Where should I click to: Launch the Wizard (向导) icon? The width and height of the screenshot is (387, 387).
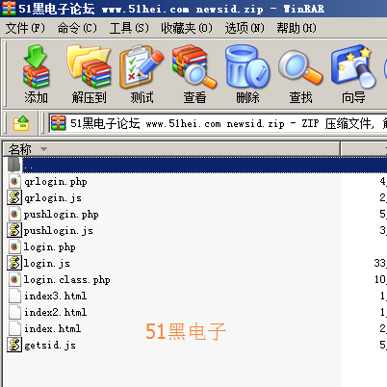(x=353, y=74)
